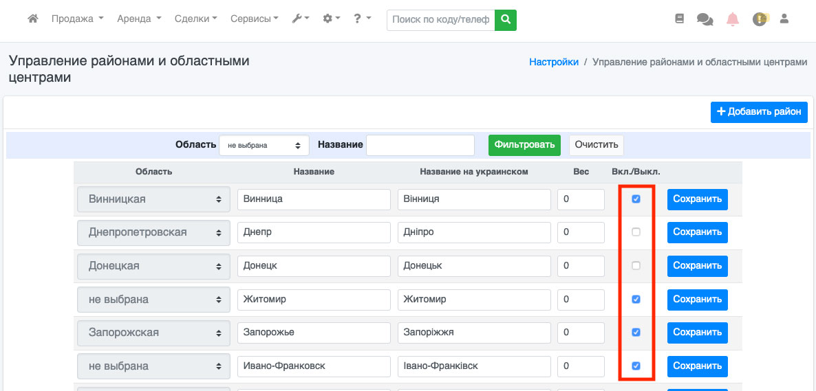The height and width of the screenshot is (391, 816).
Task: Open the Сервисы menu
Action: 254,19
